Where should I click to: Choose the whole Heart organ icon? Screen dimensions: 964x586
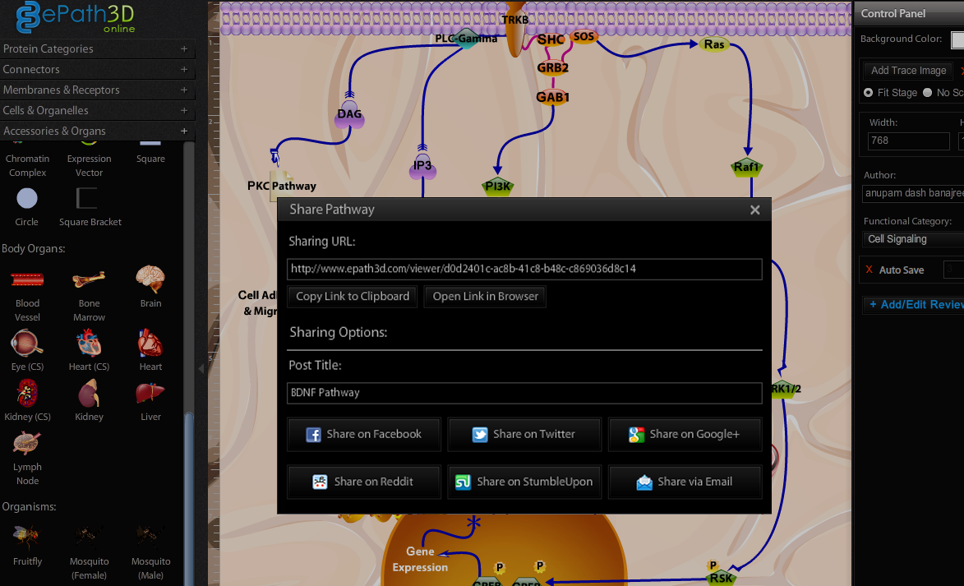(150, 343)
